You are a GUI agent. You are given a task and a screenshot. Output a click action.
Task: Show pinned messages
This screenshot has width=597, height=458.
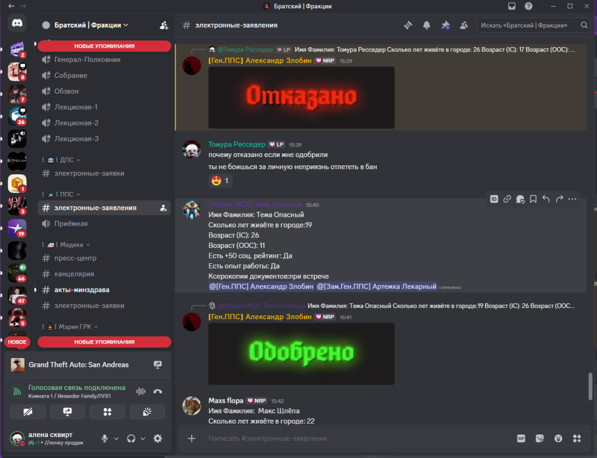(x=446, y=25)
